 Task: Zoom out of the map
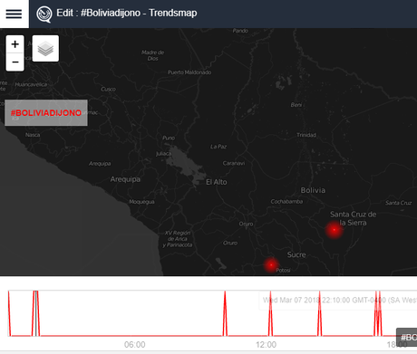point(15,62)
